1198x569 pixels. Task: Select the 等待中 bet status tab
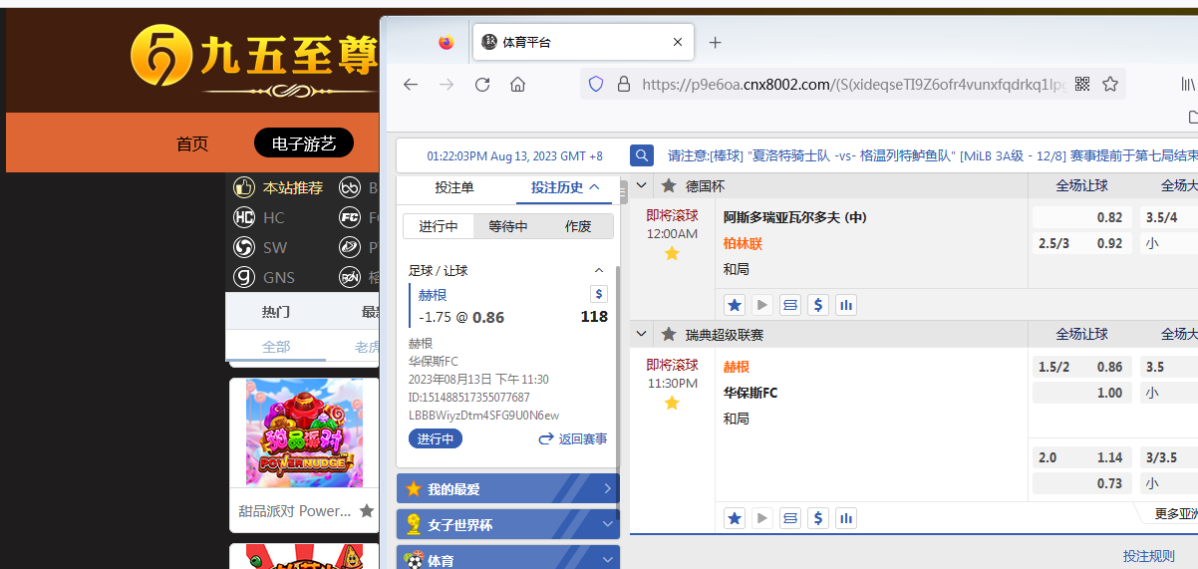click(507, 226)
